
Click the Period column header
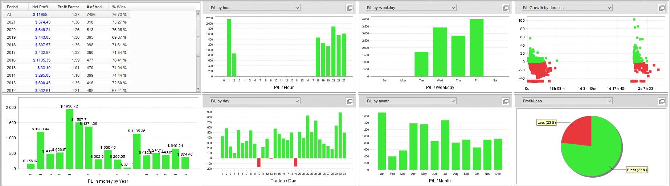coord(16,7)
